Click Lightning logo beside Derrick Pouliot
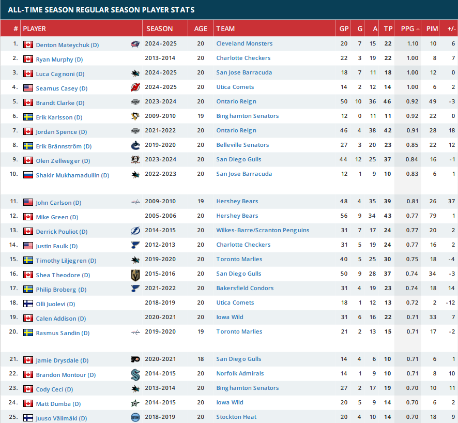 pyautogui.click(x=135, y=231)
